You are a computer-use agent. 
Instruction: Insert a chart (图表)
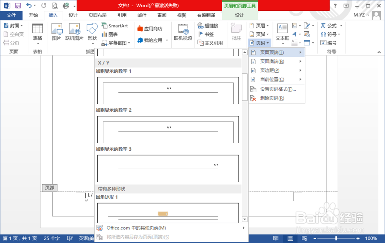tap(109, 34)
